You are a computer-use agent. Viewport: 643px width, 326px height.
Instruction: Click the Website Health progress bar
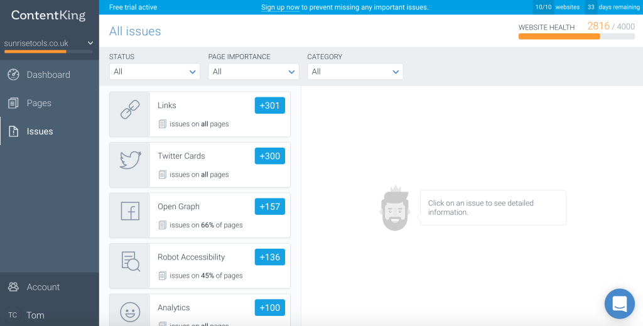[576, 36]
